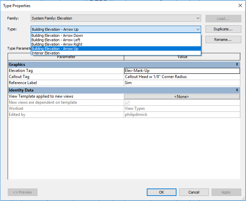Open the <None> view template button
This screenshot has height=201, width=246.
tap(182, 97)
